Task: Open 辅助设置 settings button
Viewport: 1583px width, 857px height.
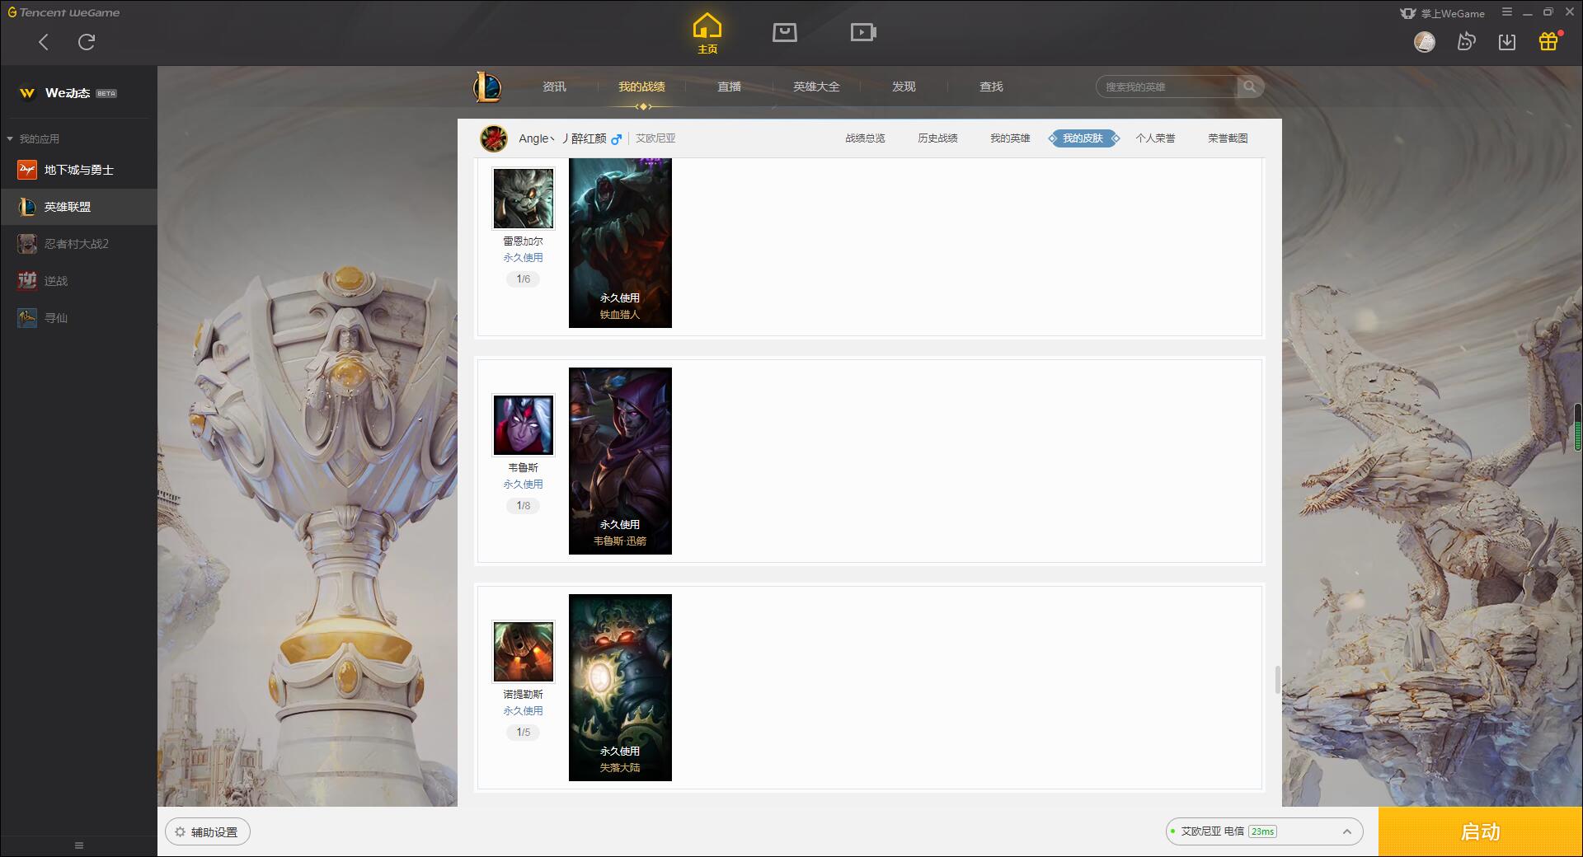Action: tap(208, 832)
